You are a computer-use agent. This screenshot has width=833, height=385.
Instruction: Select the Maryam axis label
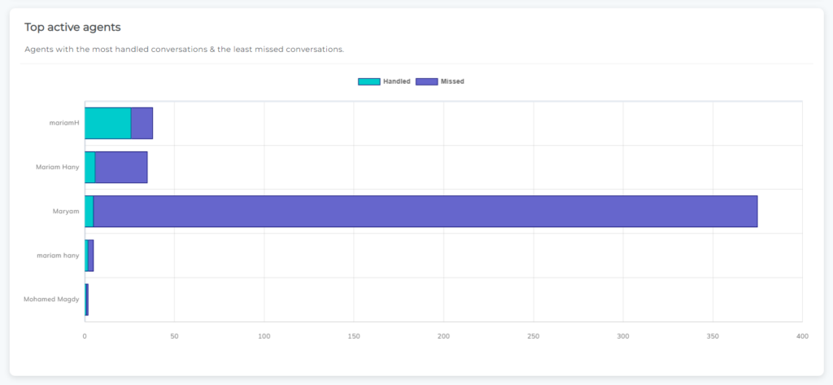coord(66,211)
